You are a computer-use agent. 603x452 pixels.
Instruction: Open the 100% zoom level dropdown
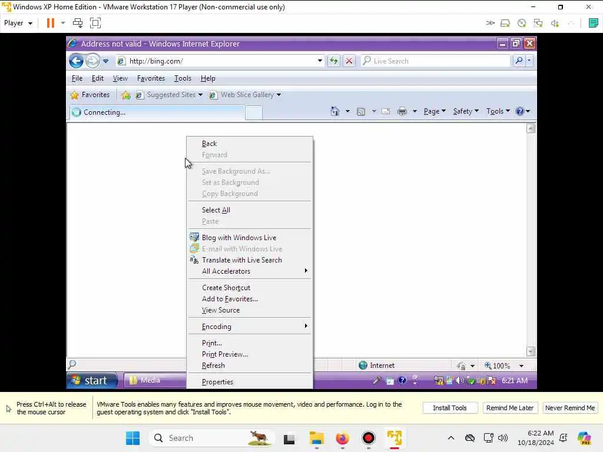[x=521, y=365]
